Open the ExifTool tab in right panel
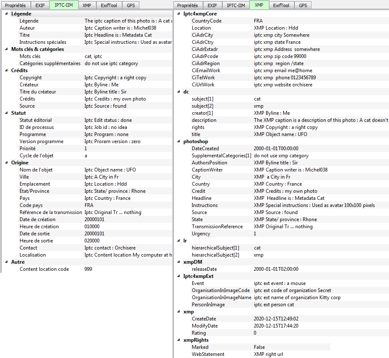This screenshot has height=358, width=389. [281, 5]
